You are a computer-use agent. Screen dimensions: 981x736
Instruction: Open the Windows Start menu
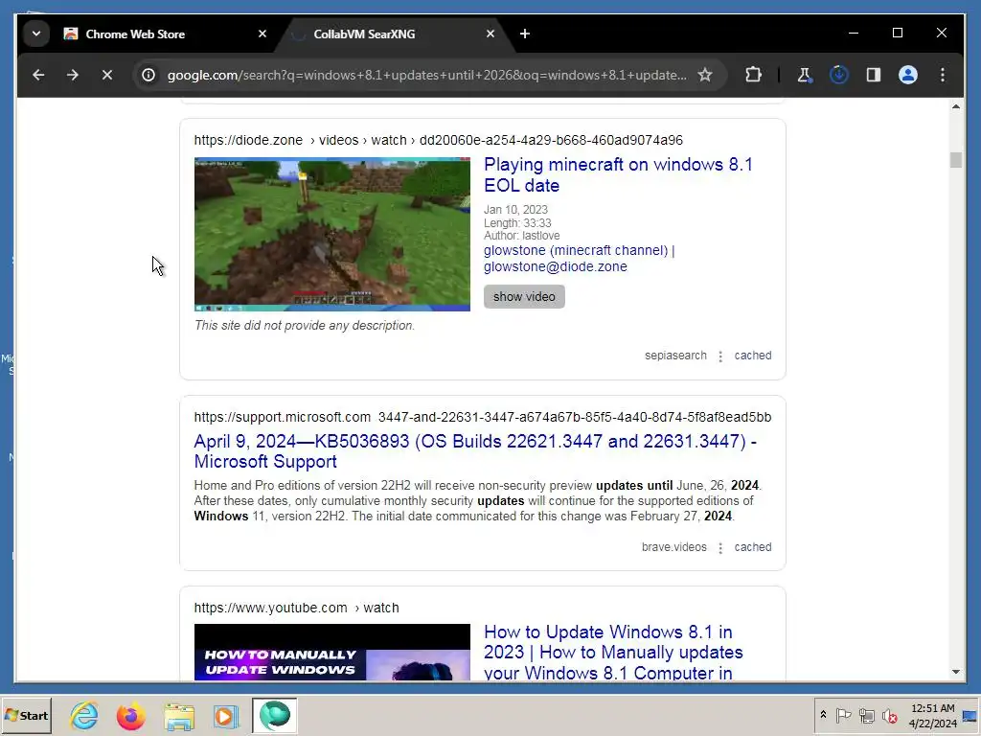point(26,715)
